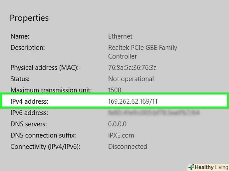Click the iPXE.com connection suffix value
The width and height of the screenshot is (229, 171).
121,135
